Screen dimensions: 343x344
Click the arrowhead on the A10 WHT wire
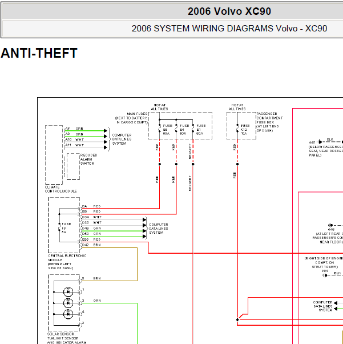point(106,142)
